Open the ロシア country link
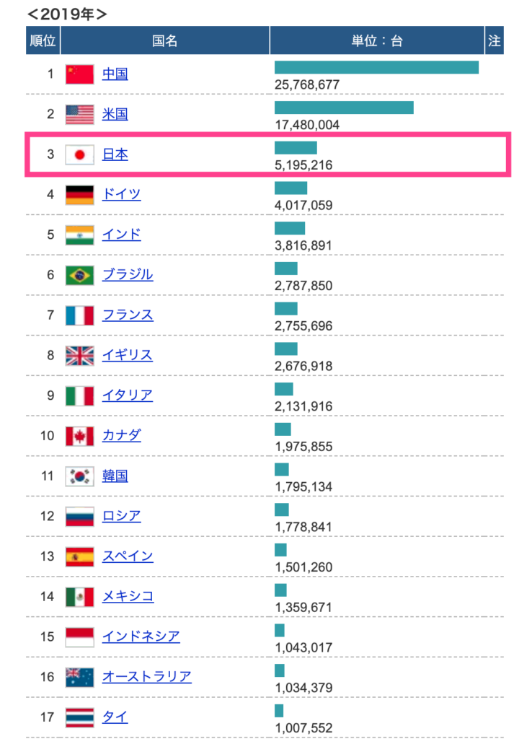The width and height of the screenshot is (532, 739). click(122, 516)
